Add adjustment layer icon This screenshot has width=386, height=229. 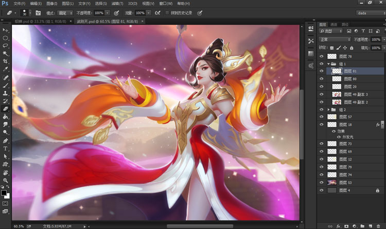(355, 226)
